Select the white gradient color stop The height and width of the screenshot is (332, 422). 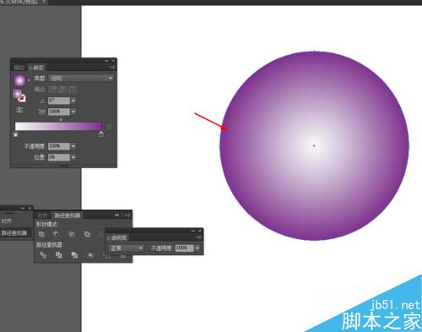click(16, 134)
